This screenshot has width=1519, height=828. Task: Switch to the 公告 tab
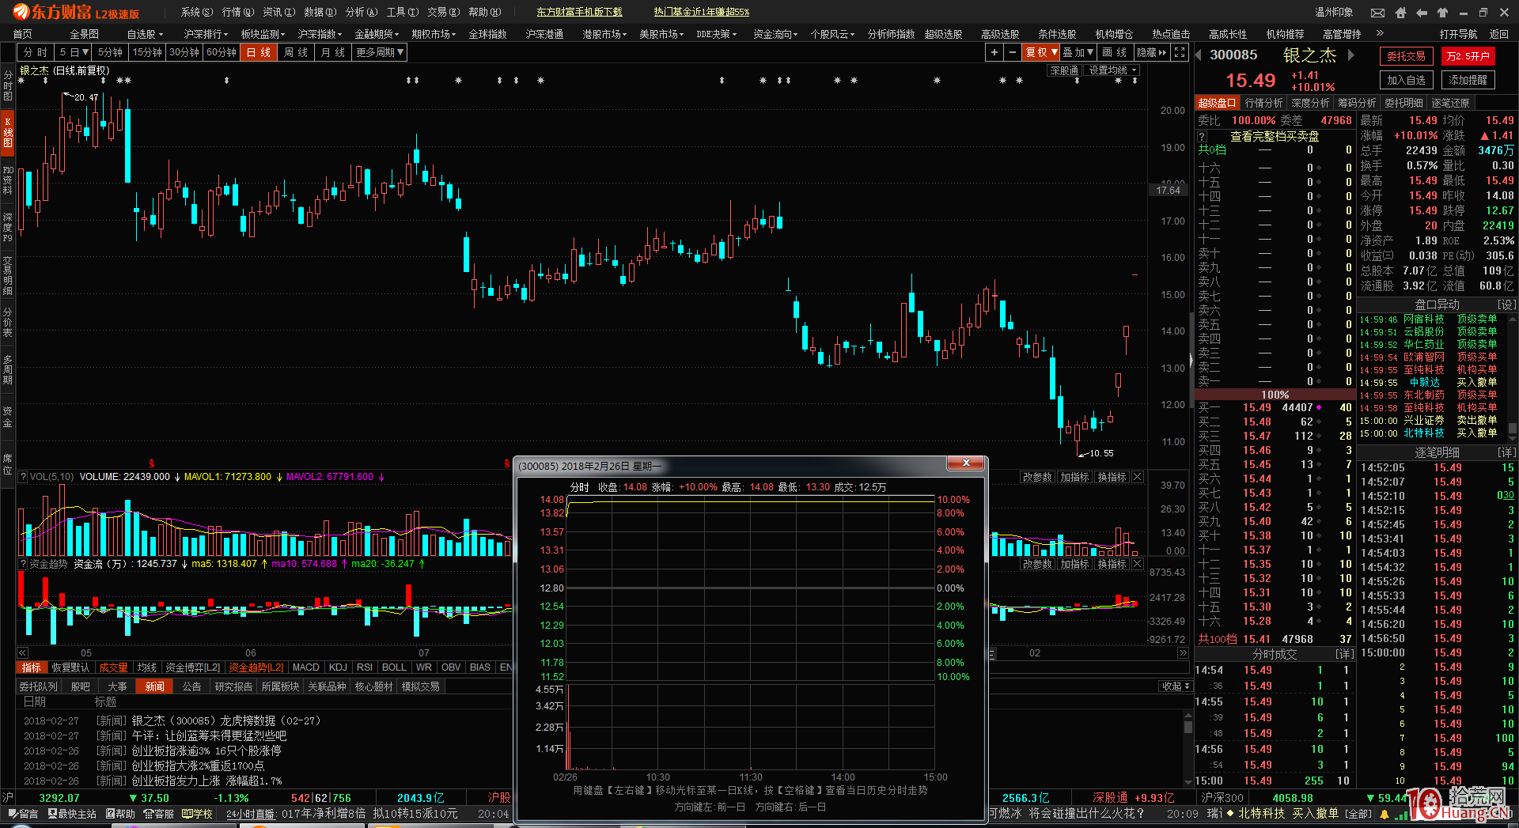pyautogui.click(x=191, y=686)
